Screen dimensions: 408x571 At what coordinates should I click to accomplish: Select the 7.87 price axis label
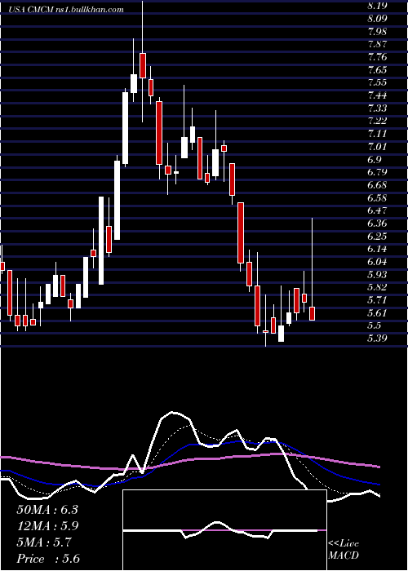tap(377, 44)
